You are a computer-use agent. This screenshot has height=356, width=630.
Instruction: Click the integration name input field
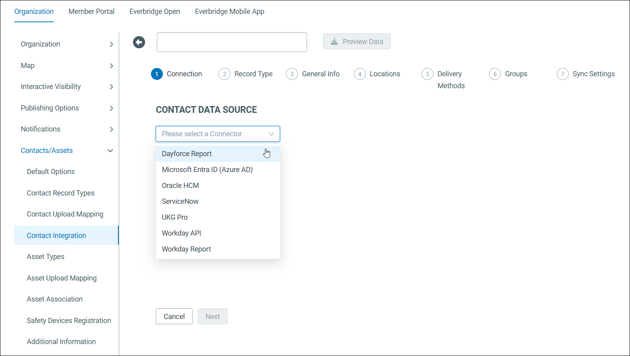(x=232, y=42)
